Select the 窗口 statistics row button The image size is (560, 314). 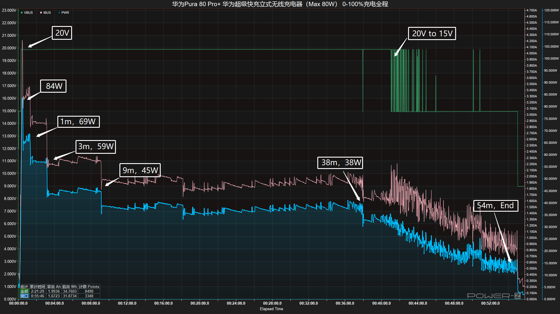[x=24, y=296]
